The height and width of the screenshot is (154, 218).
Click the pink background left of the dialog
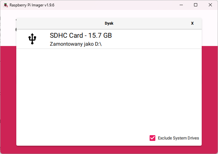pos(8,96)
